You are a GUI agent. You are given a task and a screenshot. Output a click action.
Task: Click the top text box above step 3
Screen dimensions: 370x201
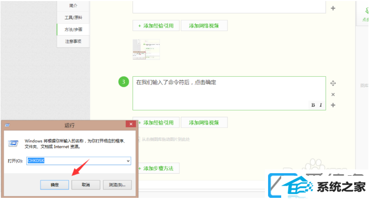[x=229, y=7]
